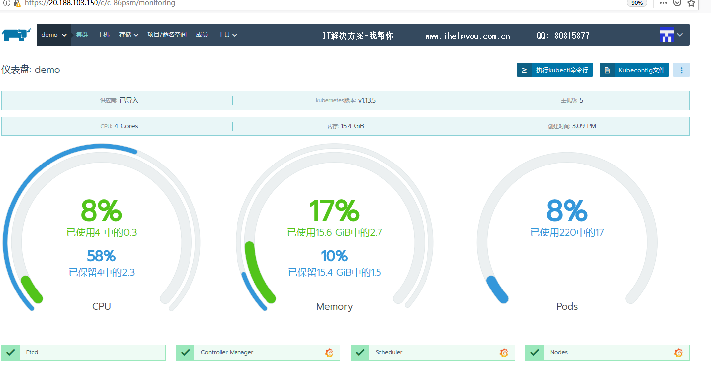Viewport: 711px width, 372px height.
Task: Click the IT解决方案-我帮你 banner text
Action: pos(358,36)
